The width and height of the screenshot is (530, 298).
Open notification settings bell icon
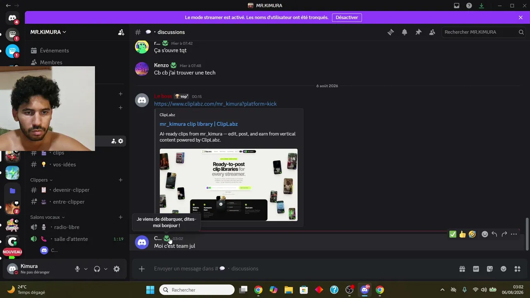(x=405, y=32)
